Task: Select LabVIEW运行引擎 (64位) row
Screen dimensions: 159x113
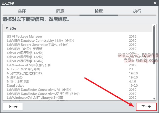Action: [77, 61]
